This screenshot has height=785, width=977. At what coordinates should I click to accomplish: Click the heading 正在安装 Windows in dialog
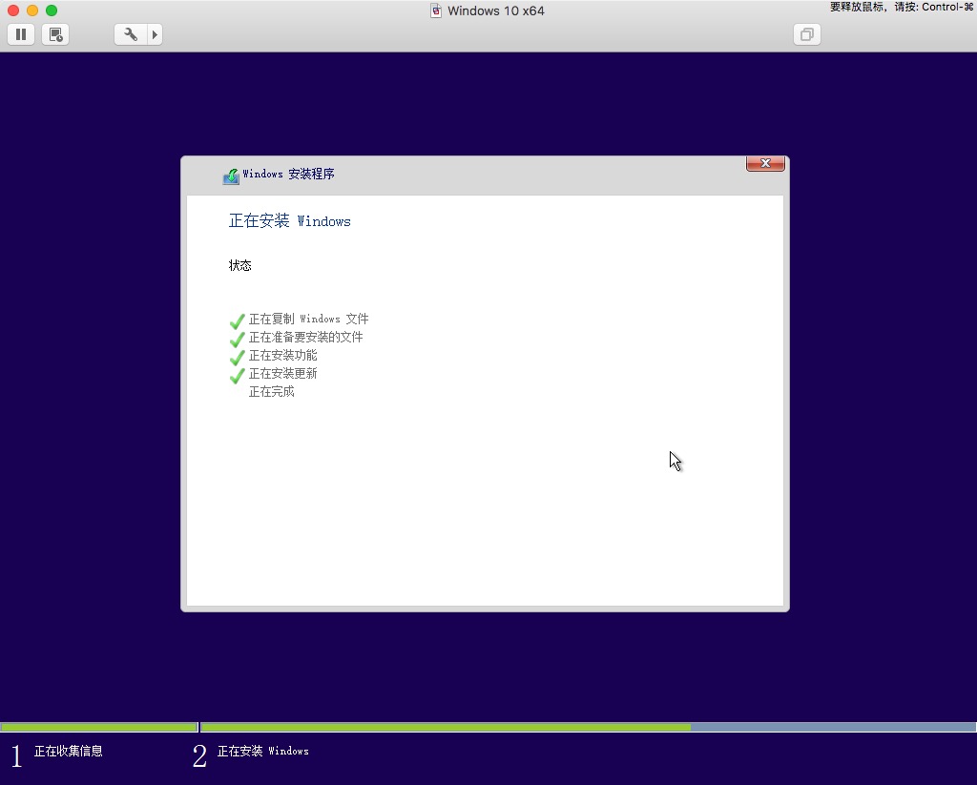(290, 220)
